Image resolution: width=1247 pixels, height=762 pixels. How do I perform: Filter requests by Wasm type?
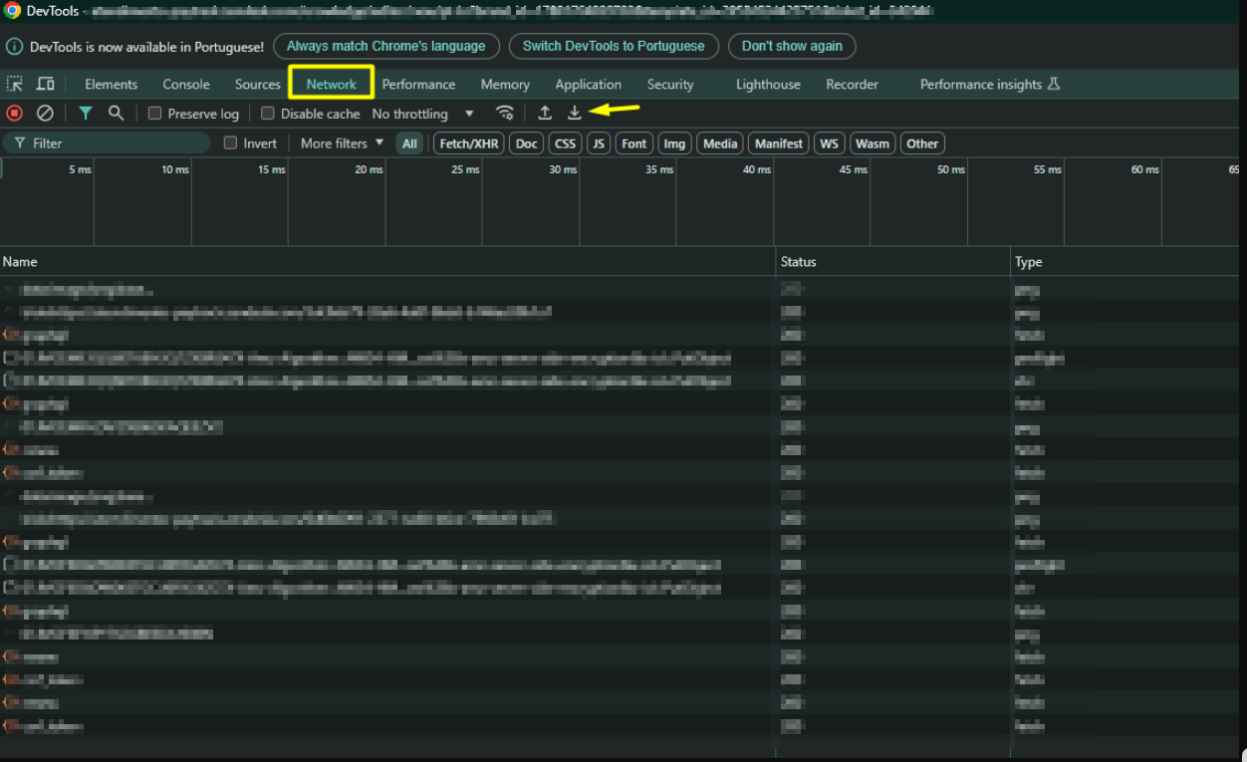tap(873, 143)
